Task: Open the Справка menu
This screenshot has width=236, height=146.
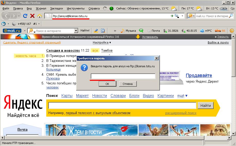Action: point(94,8)
